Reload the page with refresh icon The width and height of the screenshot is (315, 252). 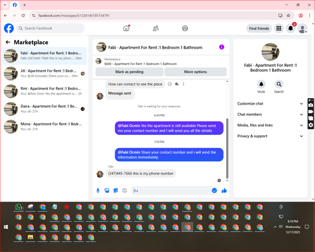[x=23, y=16]
